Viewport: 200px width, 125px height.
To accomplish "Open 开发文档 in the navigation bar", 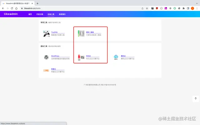I will tap(40, 14).
